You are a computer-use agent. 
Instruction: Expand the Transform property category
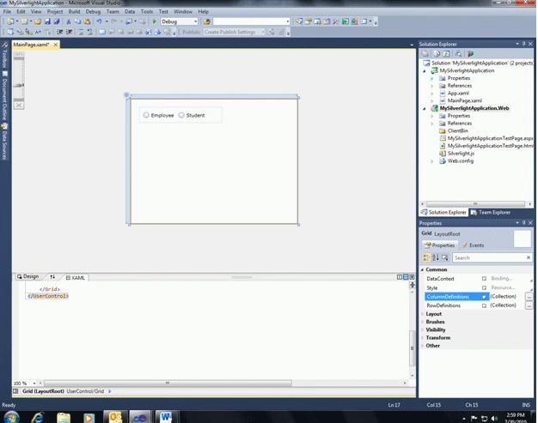pos(422,337)
